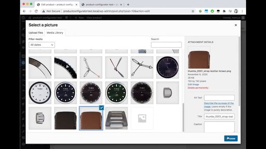Click the Not Secure warning icon
The image size is (266, 149).
point(44,11)
